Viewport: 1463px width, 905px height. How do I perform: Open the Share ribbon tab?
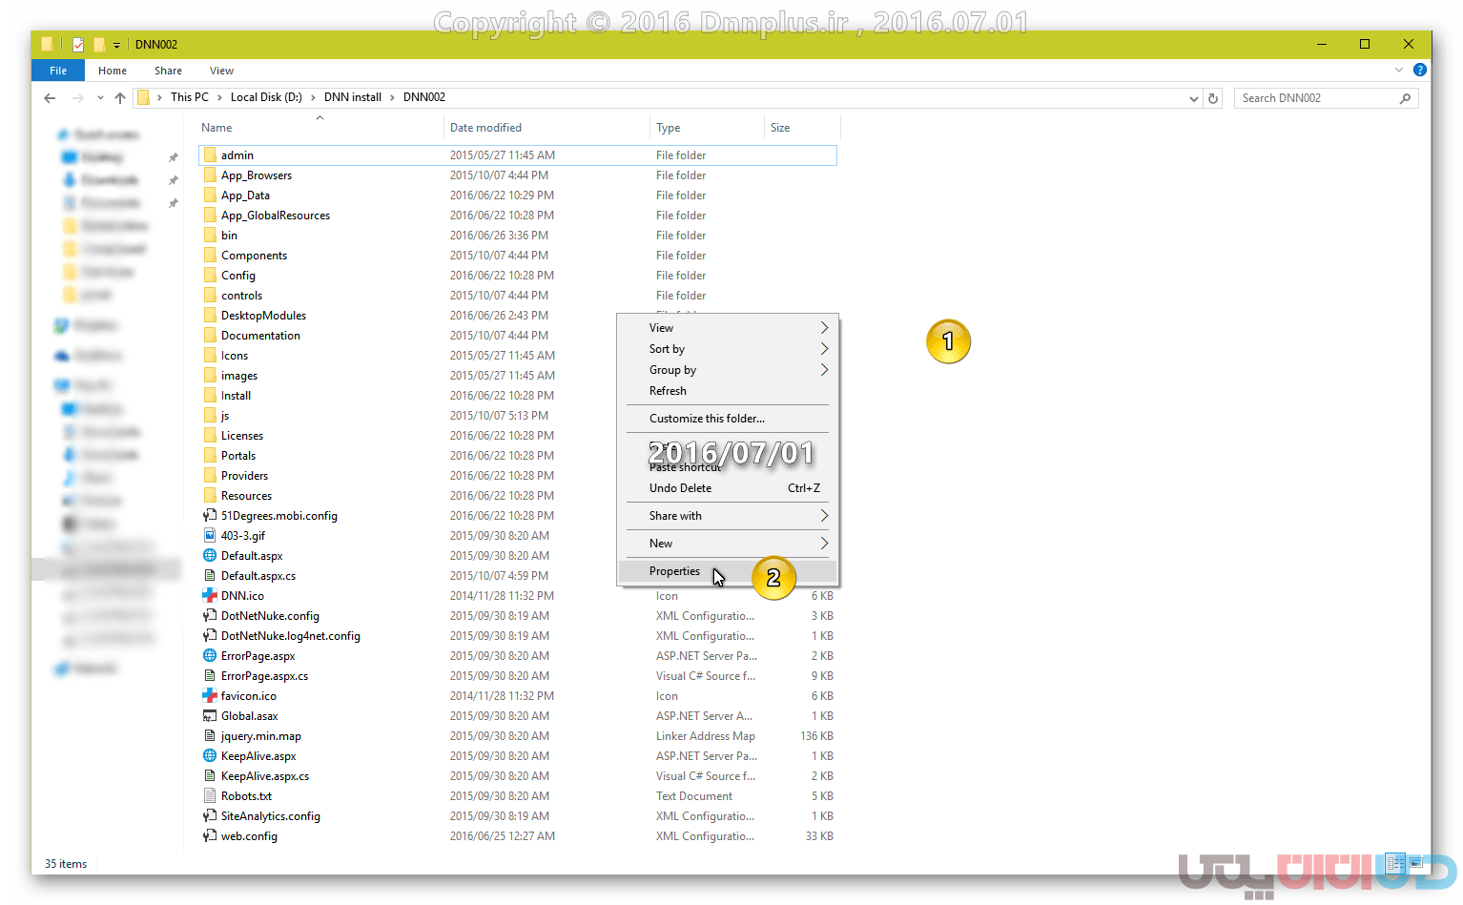click(x=168, y=71)
